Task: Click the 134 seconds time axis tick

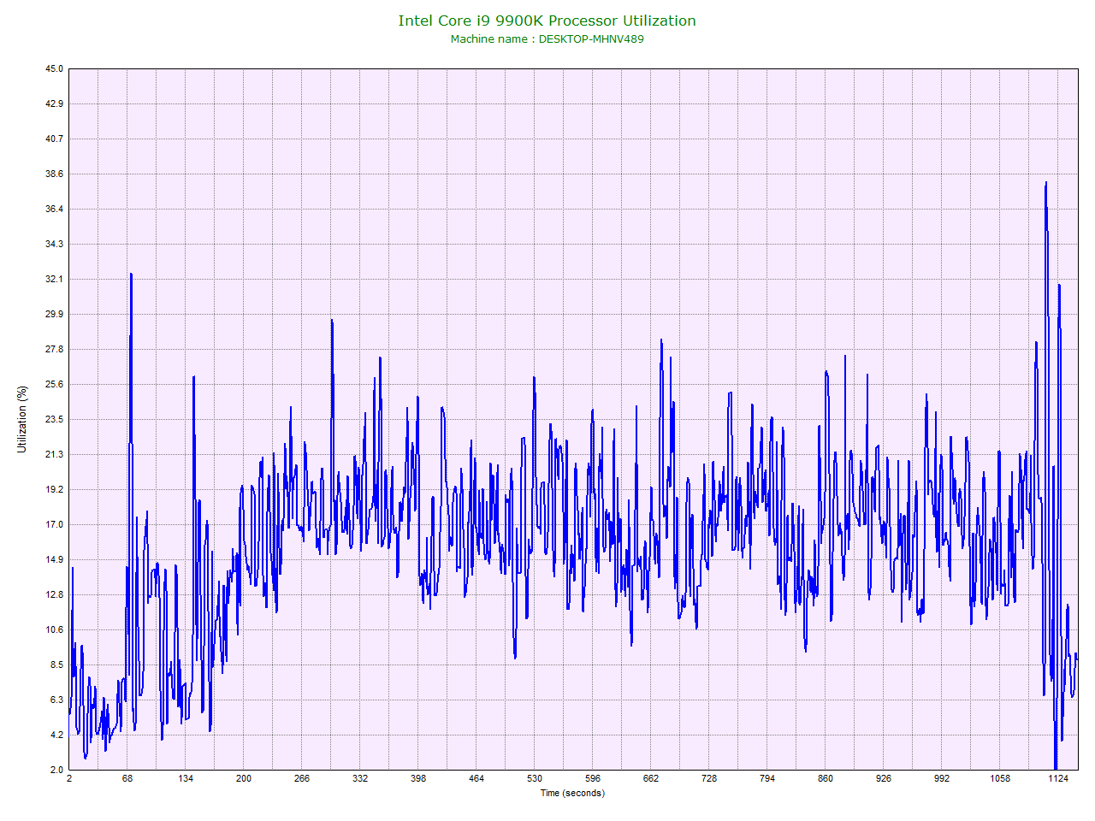Action: (x=186, y=778)
